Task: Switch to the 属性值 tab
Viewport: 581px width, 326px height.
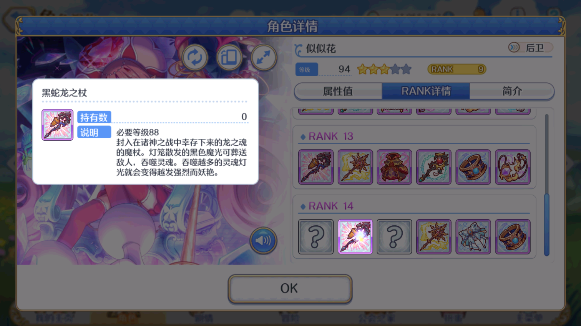Action: tap(338, 91)
